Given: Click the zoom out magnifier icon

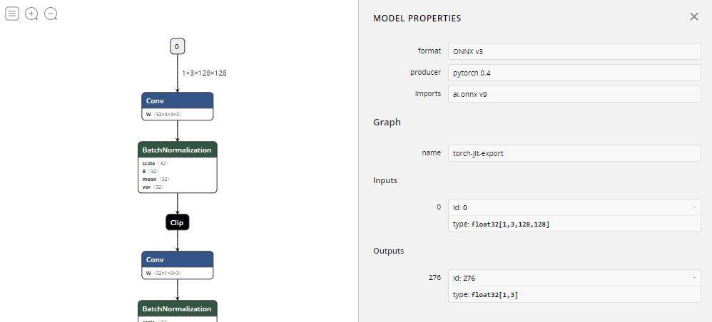Looking at the screenshot, I should pyautogui.click(x=51, y=14).
